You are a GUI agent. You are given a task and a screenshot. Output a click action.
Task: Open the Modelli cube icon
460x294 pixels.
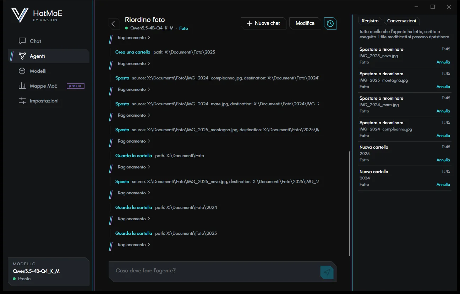(22, 71)
